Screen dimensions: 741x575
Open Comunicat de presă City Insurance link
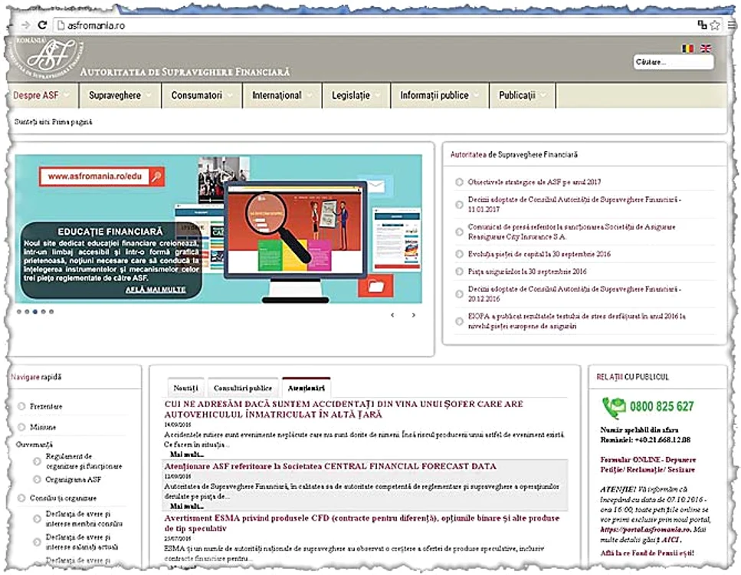click(x=572, y=232)
